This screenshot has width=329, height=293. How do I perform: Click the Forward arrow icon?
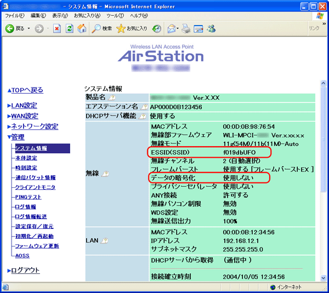(x=39, y=28)
